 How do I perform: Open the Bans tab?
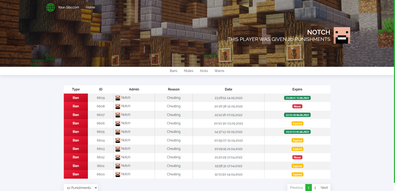173,71
